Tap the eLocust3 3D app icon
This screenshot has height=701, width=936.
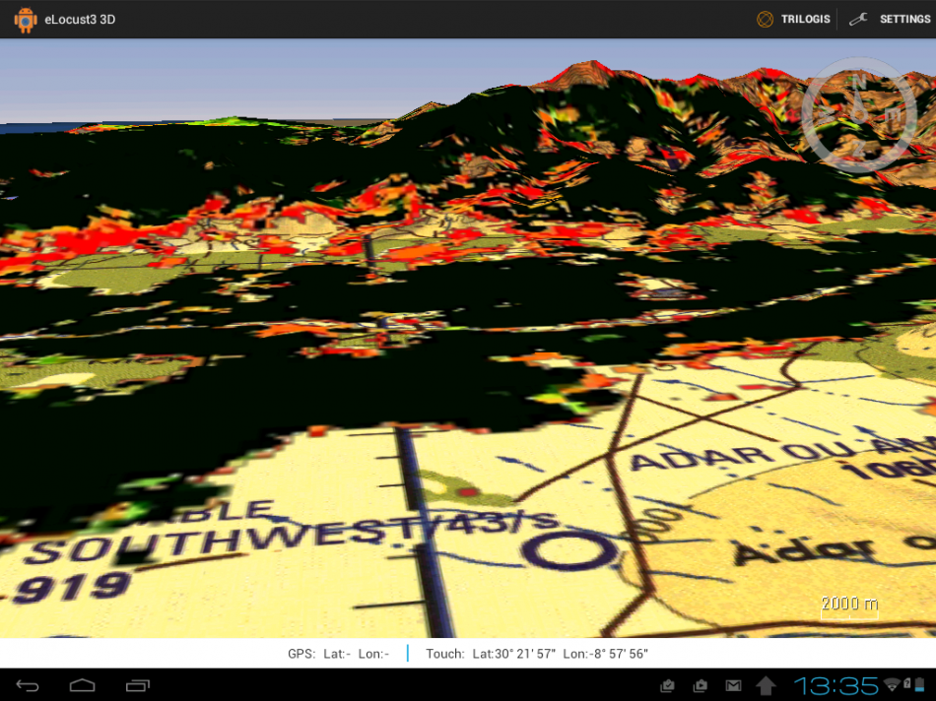pos(25,19)
